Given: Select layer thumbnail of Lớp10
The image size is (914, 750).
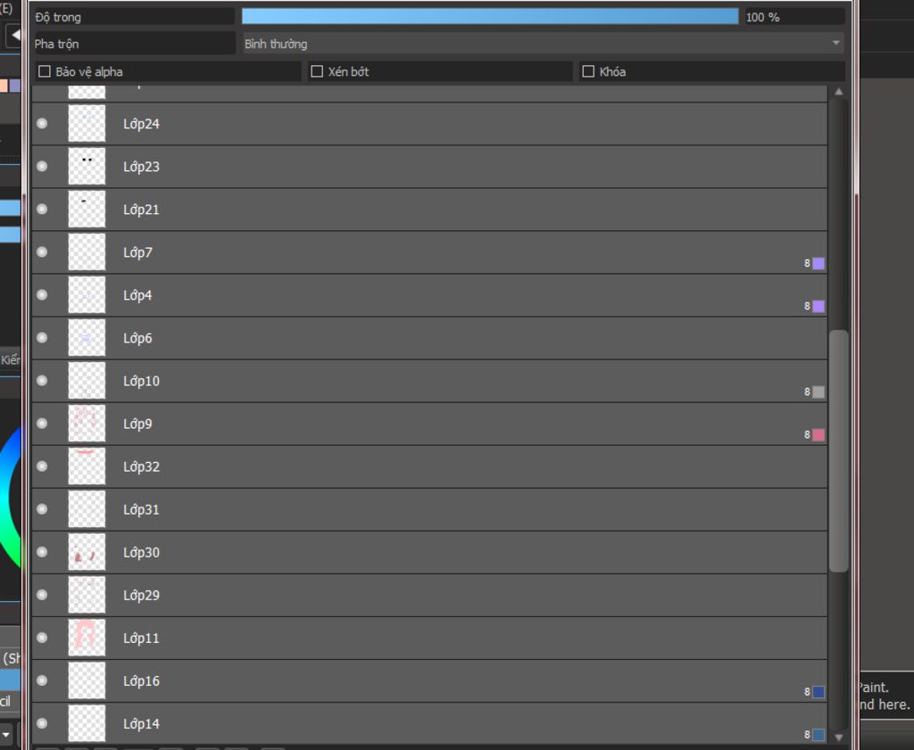Looking at the screenshot, I should click(x=87, y=380).
